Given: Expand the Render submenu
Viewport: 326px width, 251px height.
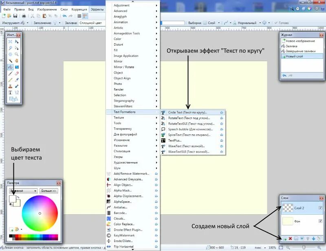Looking at the screenshot, I should click(133, 89).
